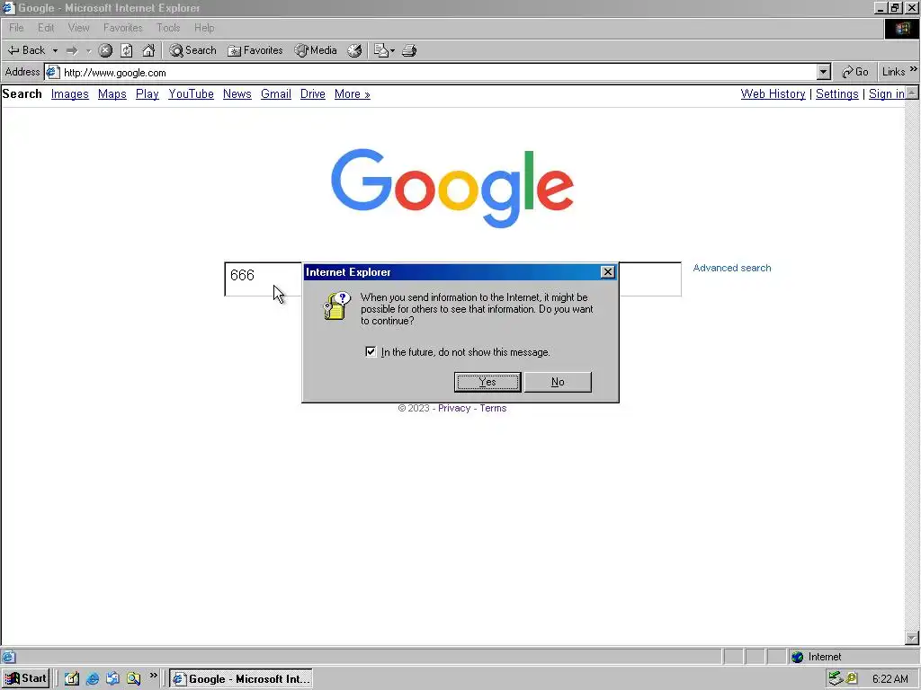Image resolution: width=921 pixels, height=690 pixels.
Task: Click the status bar IE page icon
Action: click(8, 657)
